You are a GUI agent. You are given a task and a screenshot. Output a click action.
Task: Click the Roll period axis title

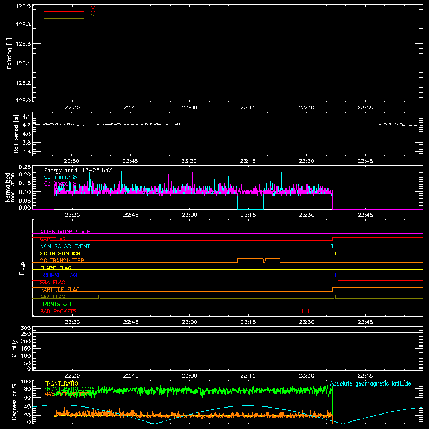16,134
